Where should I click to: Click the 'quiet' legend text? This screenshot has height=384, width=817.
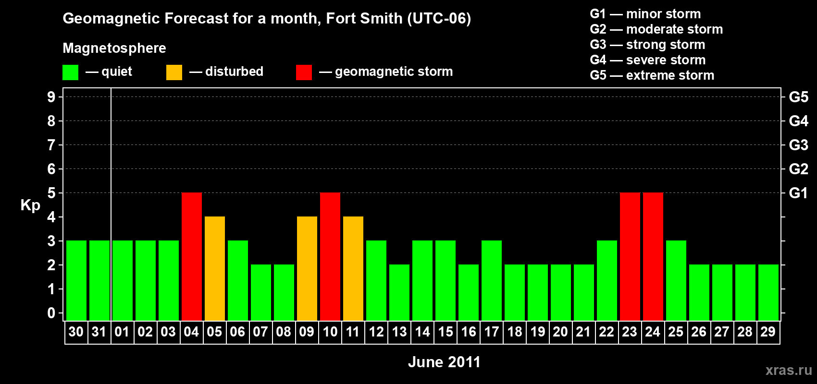click(117, 72)
